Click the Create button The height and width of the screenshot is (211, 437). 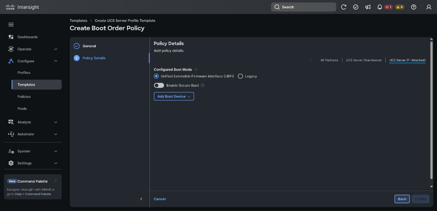pyautogui.click(x=420, y=199)
